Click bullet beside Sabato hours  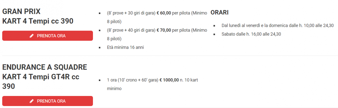click(x=214, y=34)
